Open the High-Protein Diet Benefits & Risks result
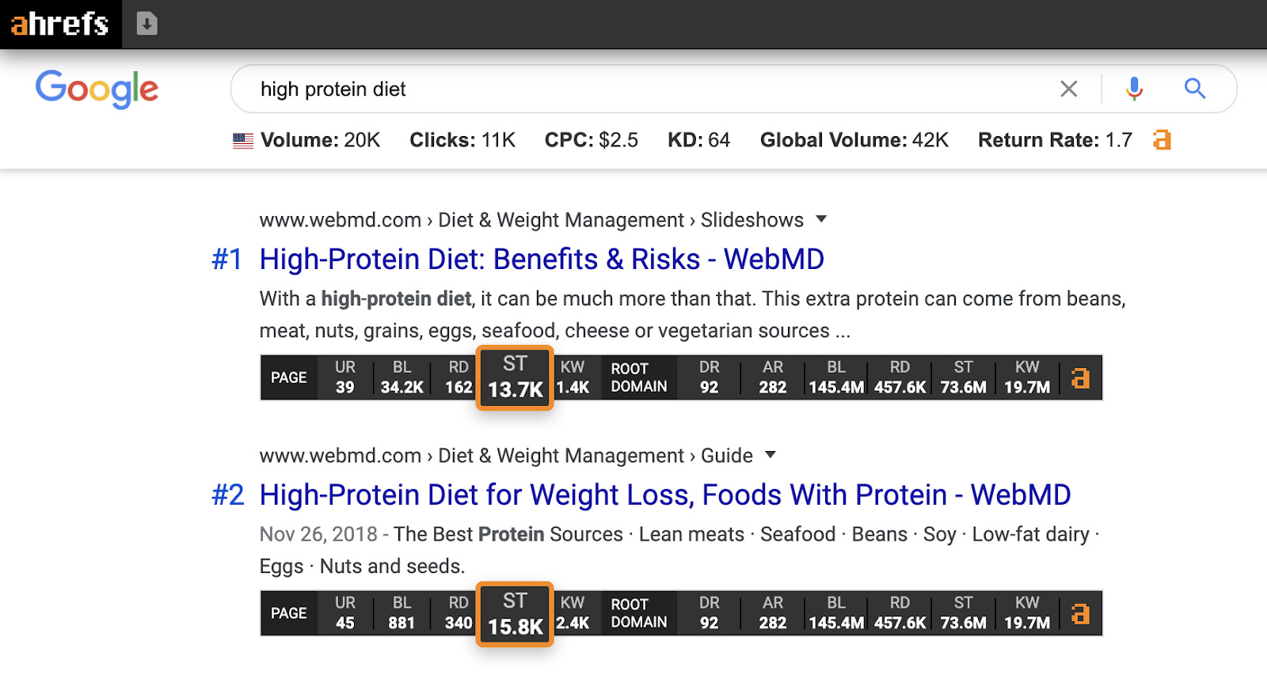The image size is (1267, 675). click(x=541, y=259)
